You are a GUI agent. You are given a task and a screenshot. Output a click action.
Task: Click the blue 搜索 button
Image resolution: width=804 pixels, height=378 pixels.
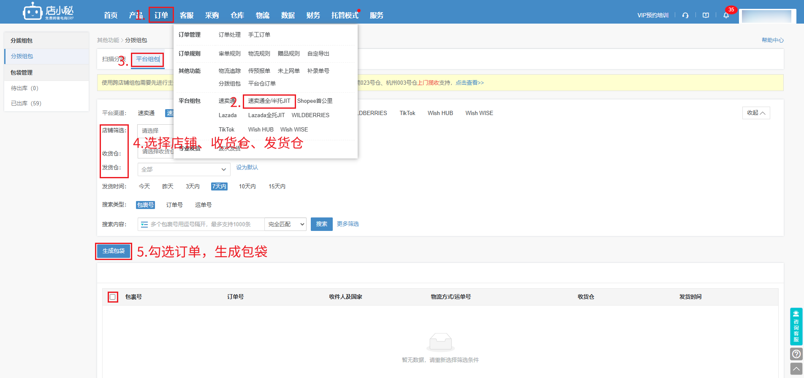pyautogui.click(x=322, y=224)
